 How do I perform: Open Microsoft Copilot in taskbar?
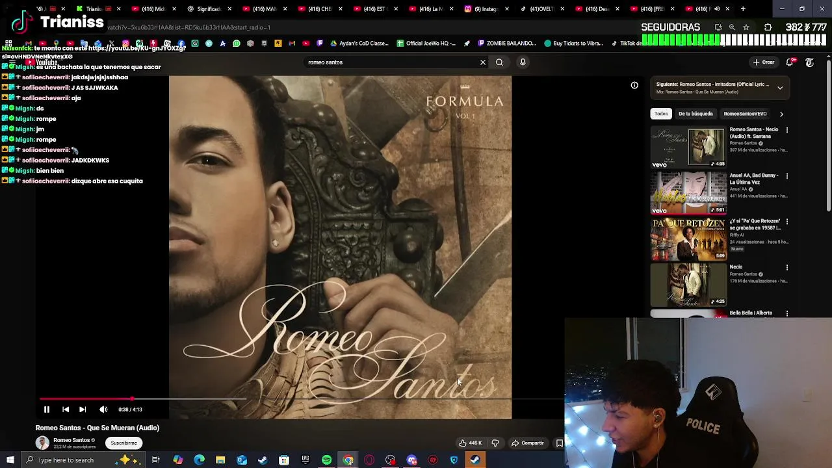[177, 460]
